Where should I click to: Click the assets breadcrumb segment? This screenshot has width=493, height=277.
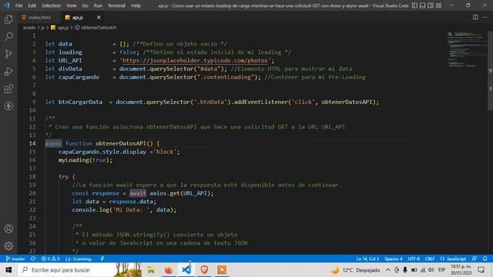tap(29, 28)
